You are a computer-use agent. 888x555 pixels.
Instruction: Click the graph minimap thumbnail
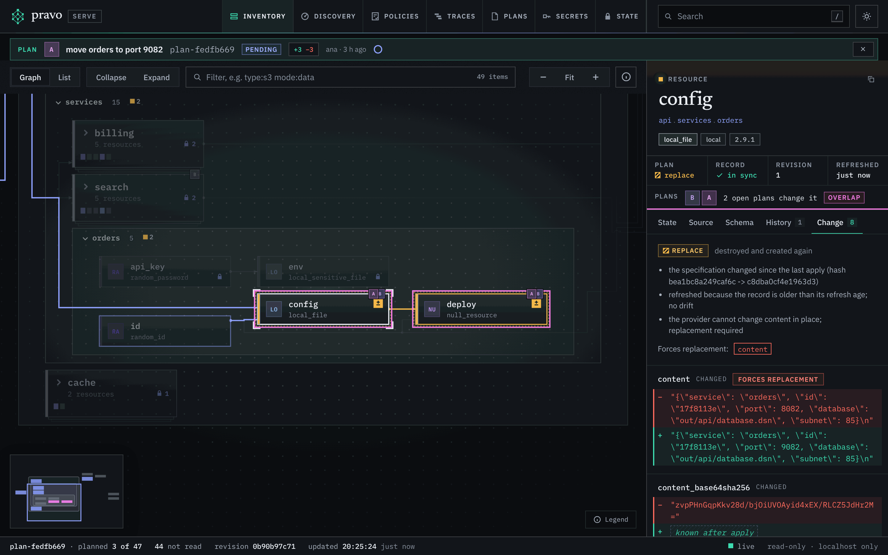[x=66, y=491]
